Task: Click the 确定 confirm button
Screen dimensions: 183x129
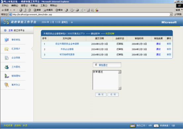Action: tap(101, 95)
